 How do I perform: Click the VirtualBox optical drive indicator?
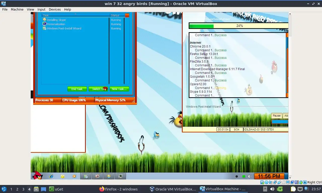point(266,182)
